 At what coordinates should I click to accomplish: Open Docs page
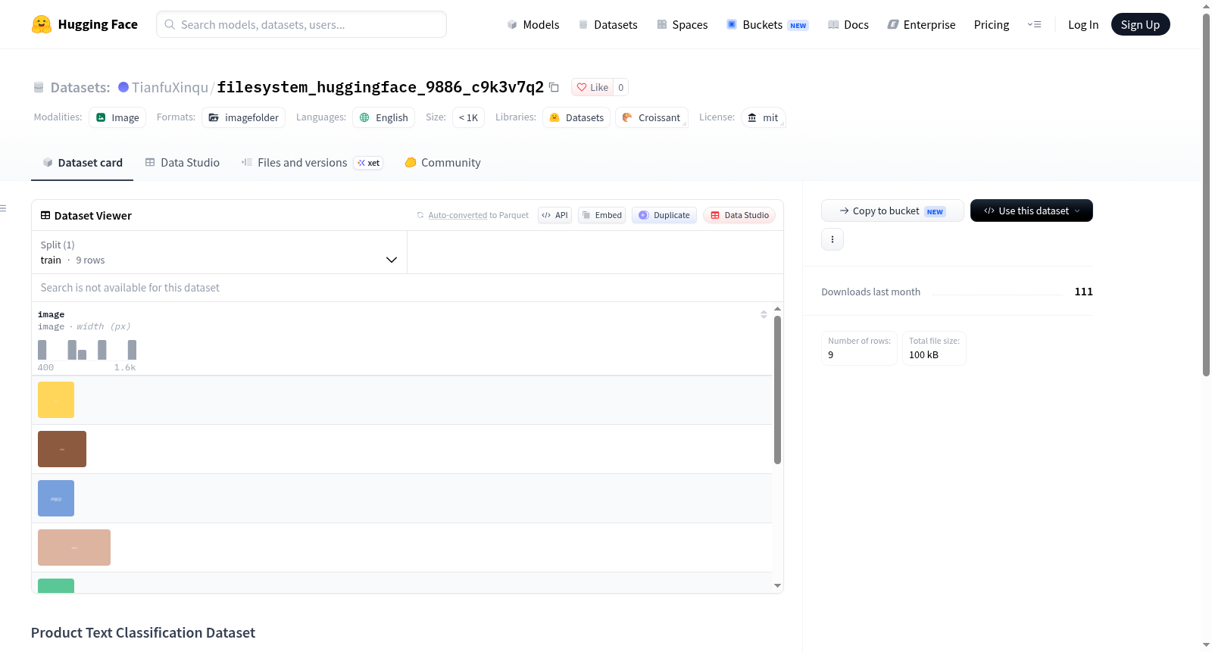pyautogui.click(x=848, y=24)
